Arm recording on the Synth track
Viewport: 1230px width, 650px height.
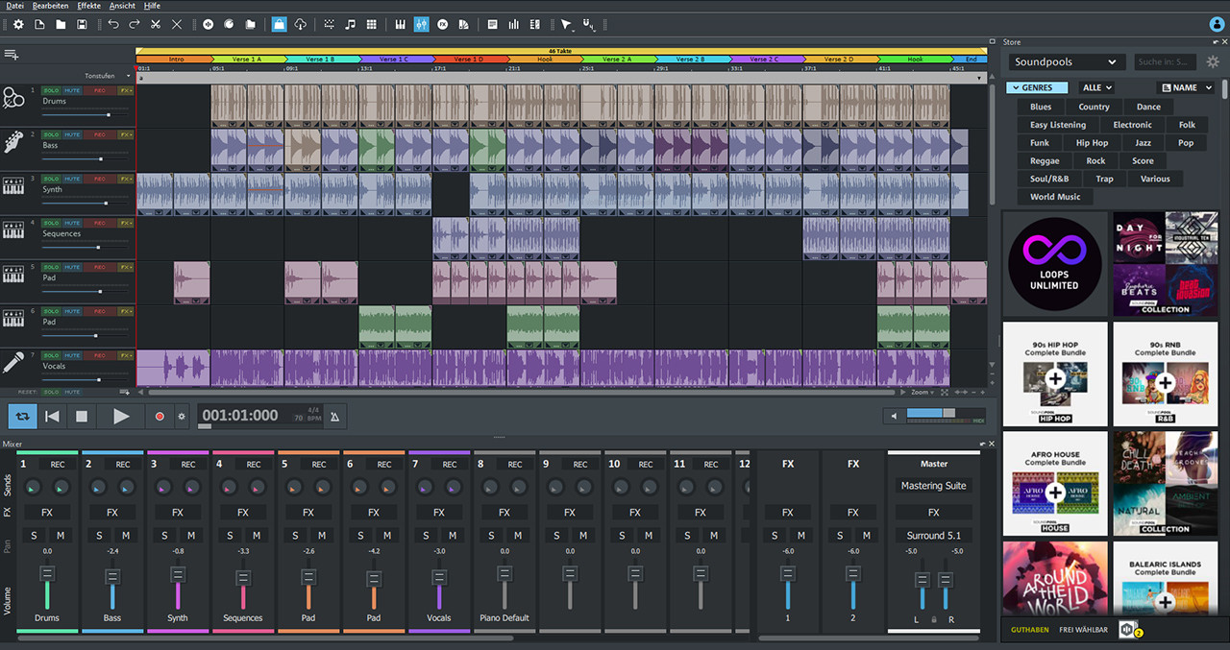click(100, 179)
